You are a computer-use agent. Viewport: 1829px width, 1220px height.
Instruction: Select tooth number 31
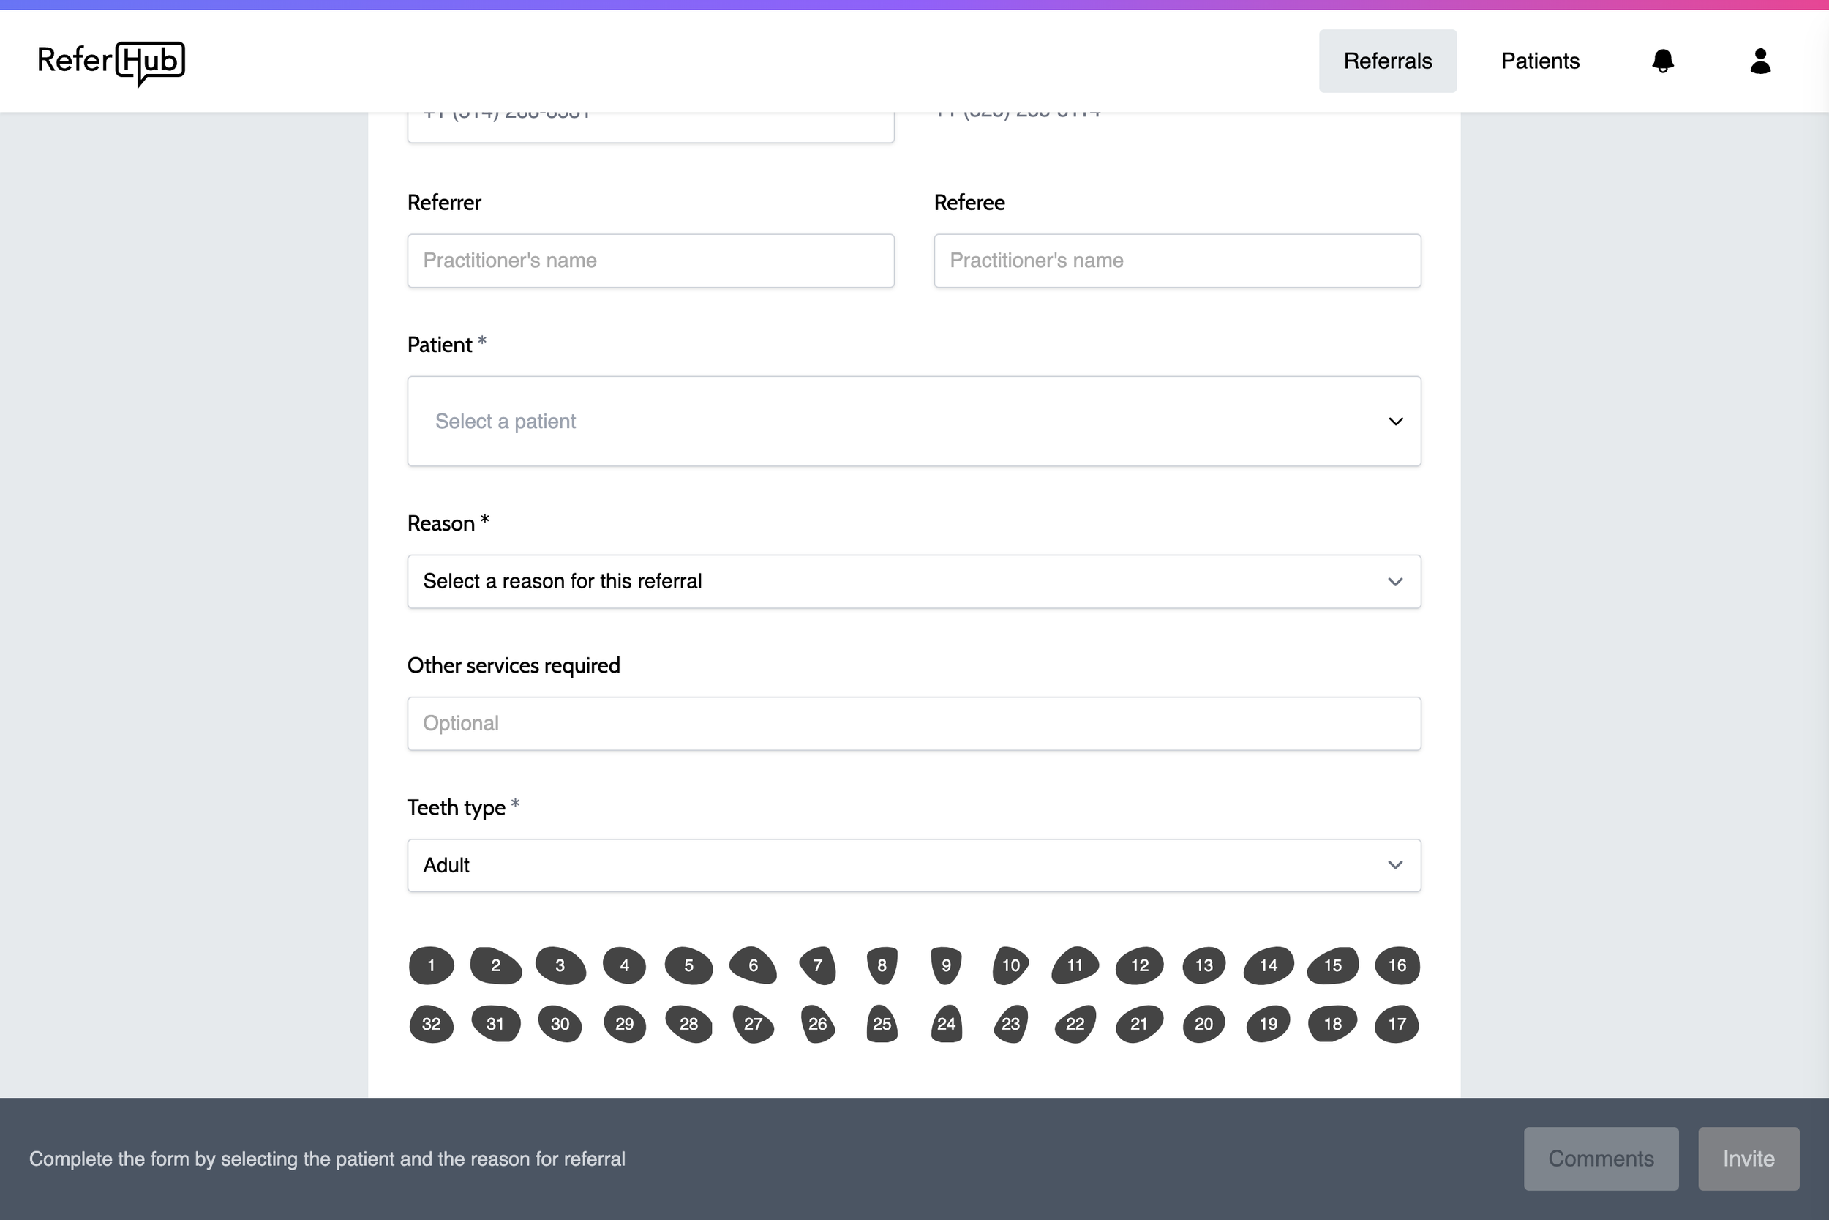(x=495, y=1024)
